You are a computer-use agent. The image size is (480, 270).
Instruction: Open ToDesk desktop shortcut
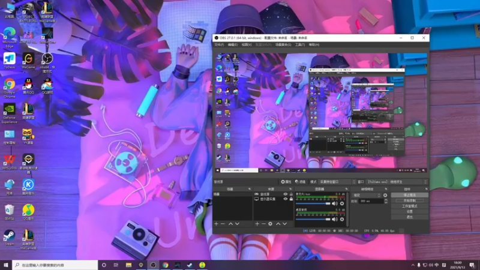[x=10, y=61]
